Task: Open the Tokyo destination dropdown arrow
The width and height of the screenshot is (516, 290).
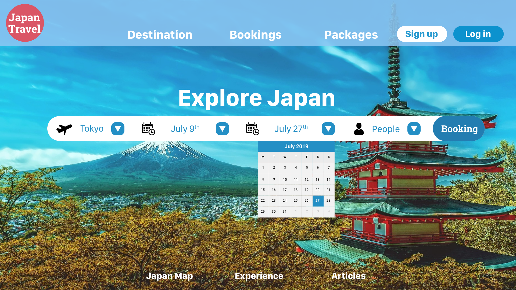Action: [x=118, y=129]
